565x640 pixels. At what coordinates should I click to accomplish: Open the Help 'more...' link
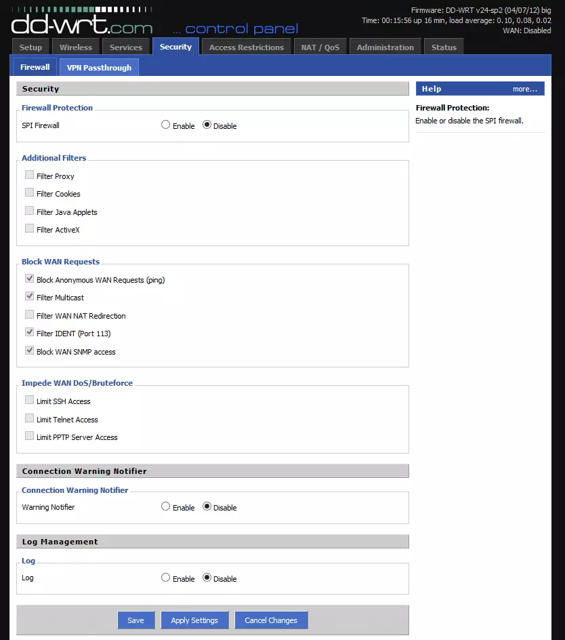coord(524,89)
